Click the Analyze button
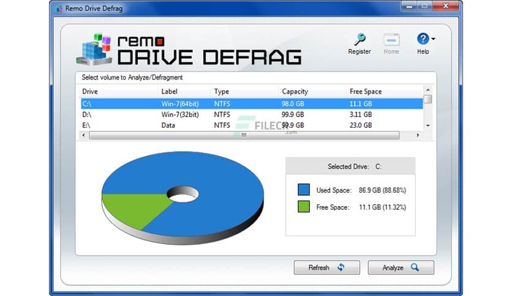Image resolution: width=512 pixels, height=296 pixels. pyautogui.click(x=401, y=267)
